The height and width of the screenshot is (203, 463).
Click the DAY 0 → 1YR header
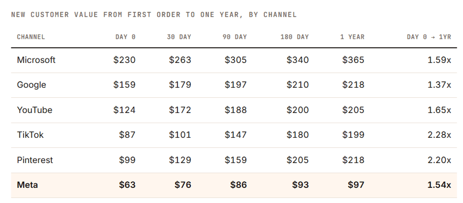tap(429, 37)
